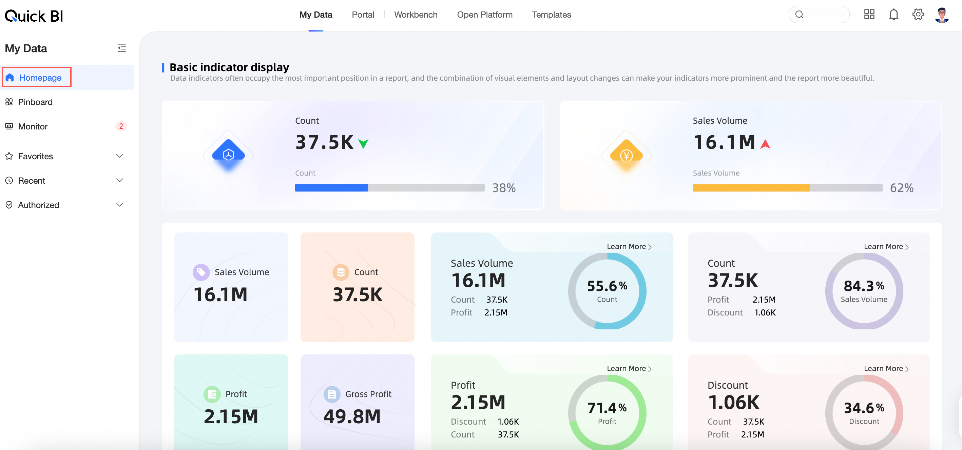Select Pinboard in the sidebar
The image size is (962, 450).
pos(67,102)
